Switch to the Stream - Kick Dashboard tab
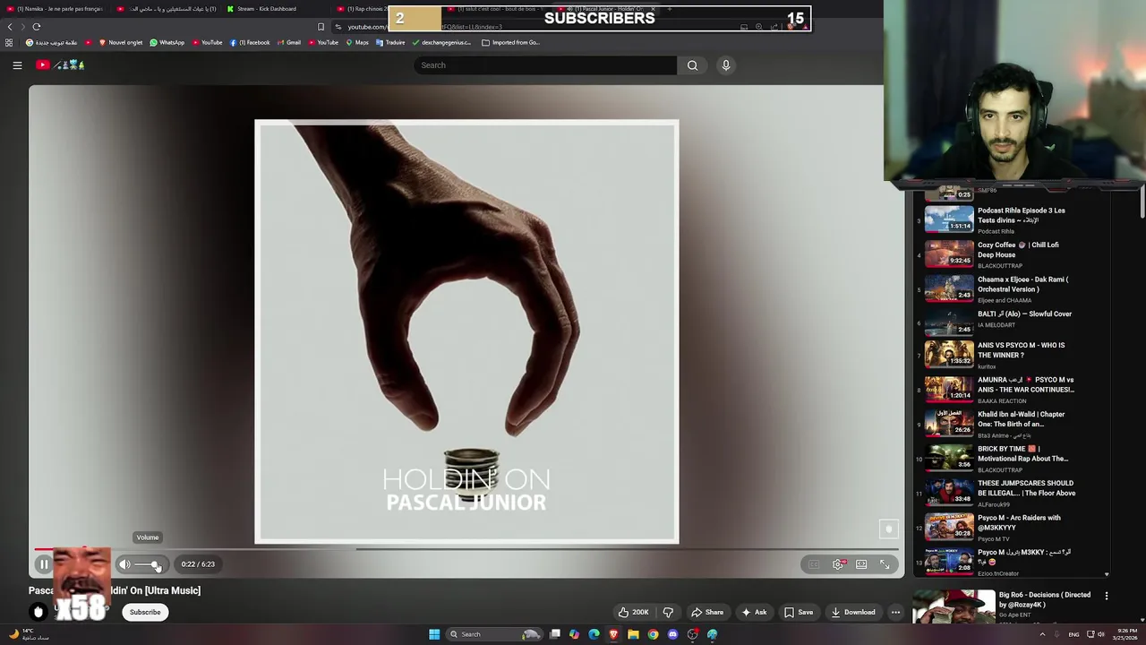Viewport: 1146px width, 645px height. pos(266,9)
